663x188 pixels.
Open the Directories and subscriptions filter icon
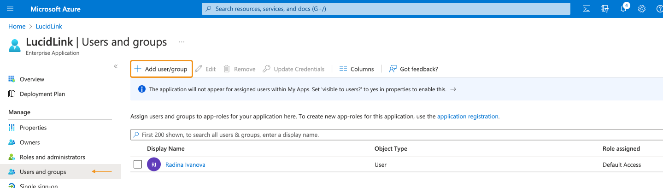point(605,9)
